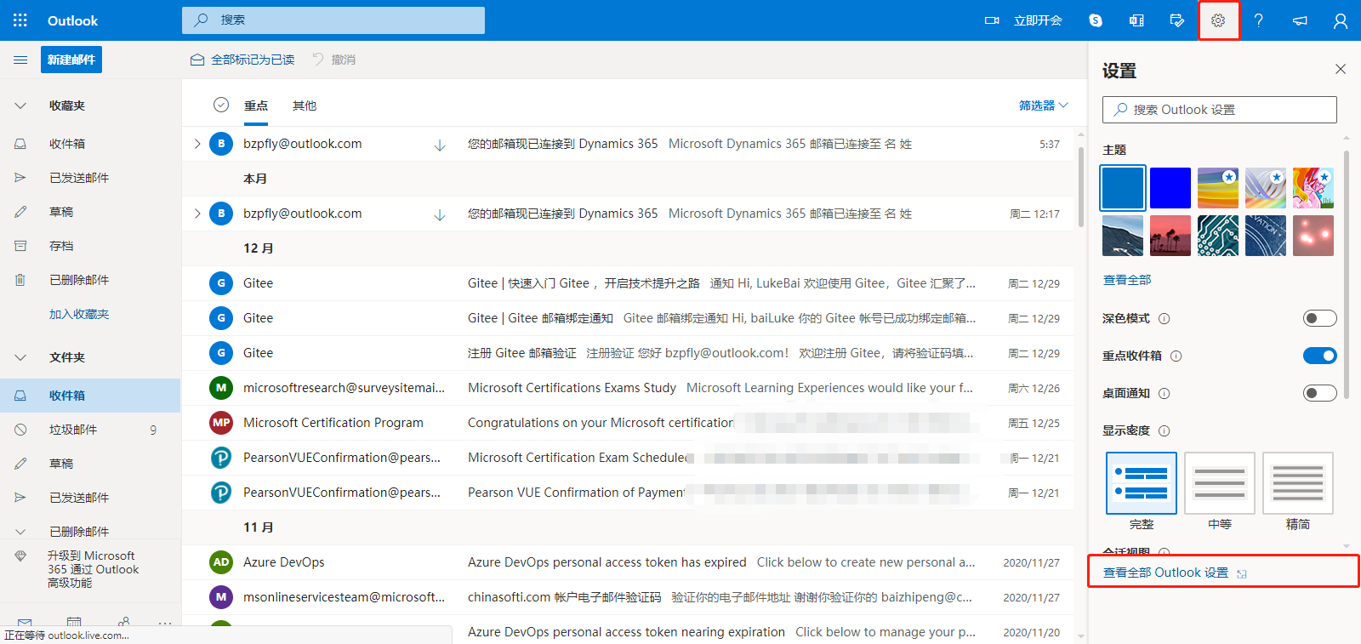Select the default blue theme swatch
Viewport: 1361px width, 644px height.
[1123, 188]
